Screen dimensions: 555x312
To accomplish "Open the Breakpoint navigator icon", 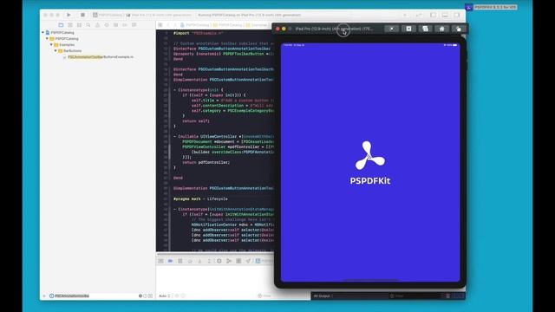I will coord(125,25).
